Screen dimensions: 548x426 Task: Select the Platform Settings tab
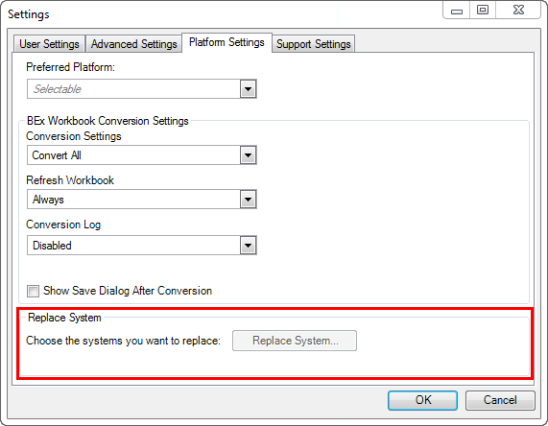[x=226, y=42]
